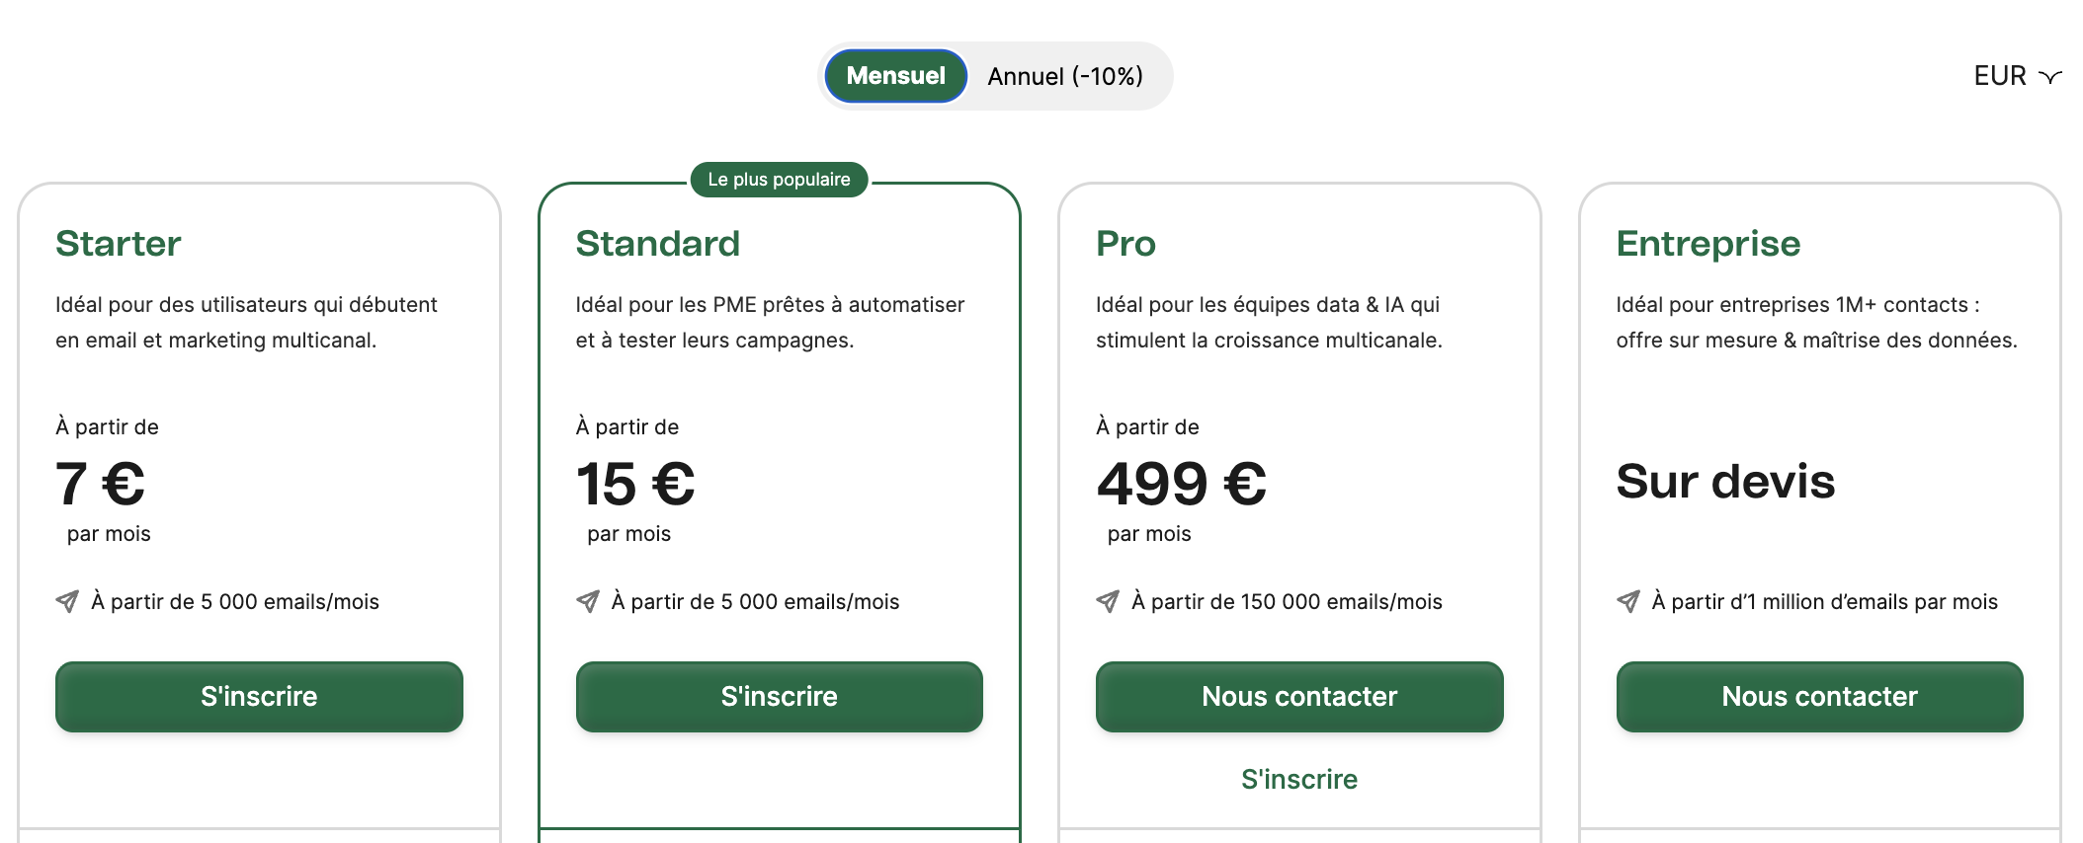Click the 'Sur devis' price text

tap(1725, 482)
